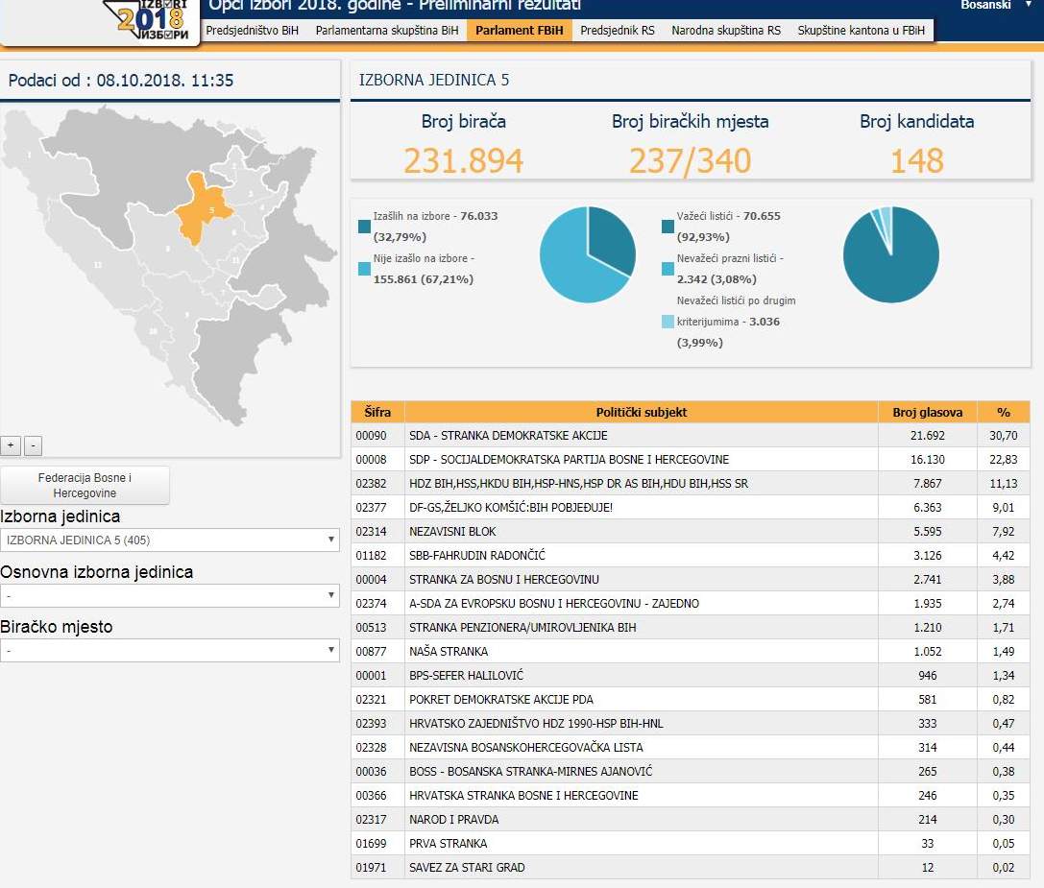Image resolution: width=1044 pixels, height=888 pixels.
Task: Expand the Izborna jedinica dropdown
Action: point(169,540)
